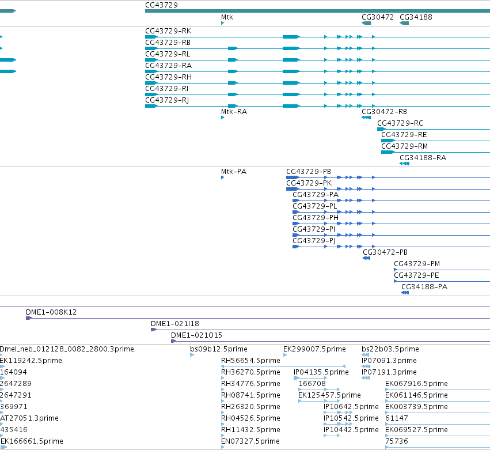Open protein CG43729-PL
Screen dimensions: 490x450
pyautogui.click(x=315, y=206)
